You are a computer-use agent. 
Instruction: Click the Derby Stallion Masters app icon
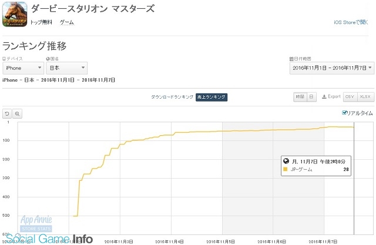[15, 14]
